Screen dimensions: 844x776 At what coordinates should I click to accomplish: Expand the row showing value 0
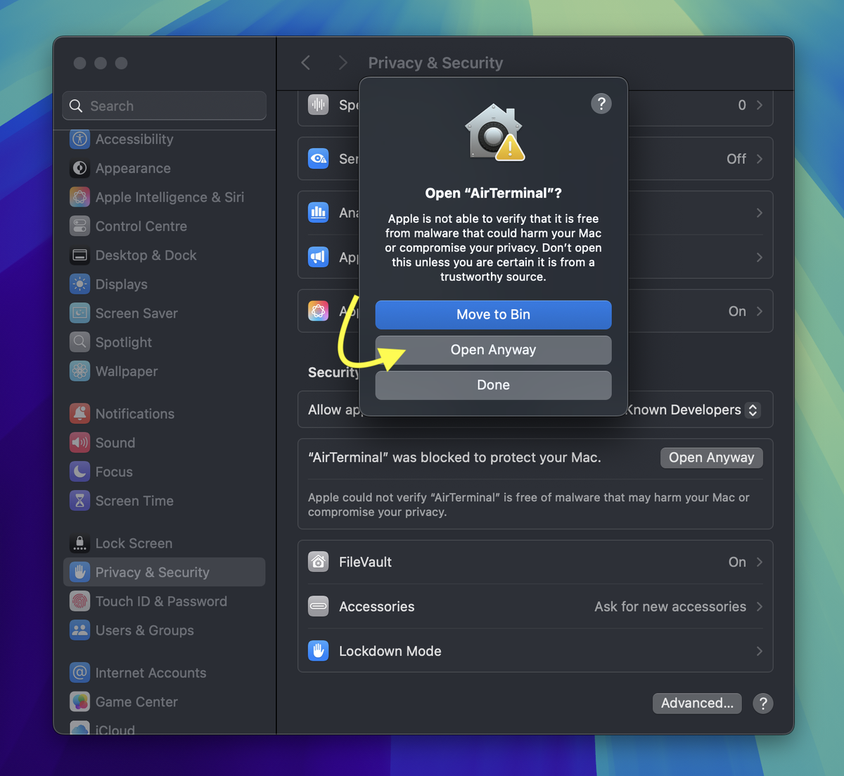pyautogui.click(x=759, y=105)
